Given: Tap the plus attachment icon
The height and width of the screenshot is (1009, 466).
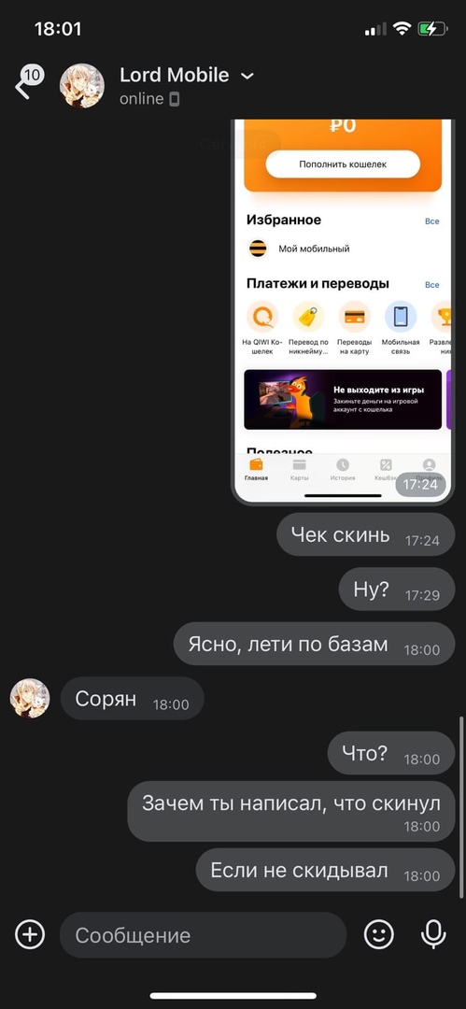Looking at the screenshot, I should [x=30, y=933].
